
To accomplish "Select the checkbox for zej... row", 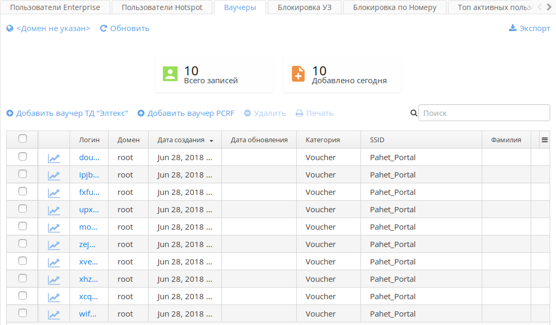I will 23,243.
